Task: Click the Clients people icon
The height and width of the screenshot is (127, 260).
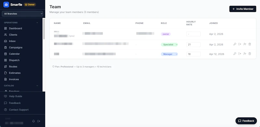Action: pyautogui.click(x=6, y=35)
